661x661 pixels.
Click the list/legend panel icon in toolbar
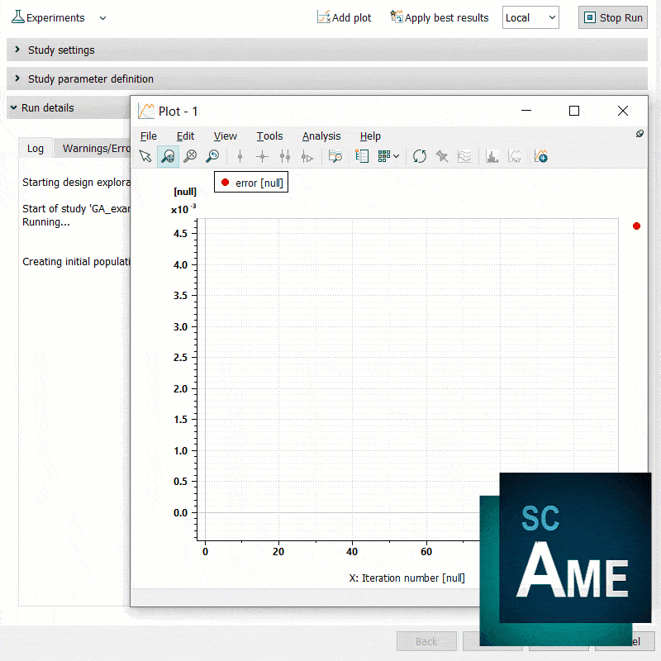point(362,156)
